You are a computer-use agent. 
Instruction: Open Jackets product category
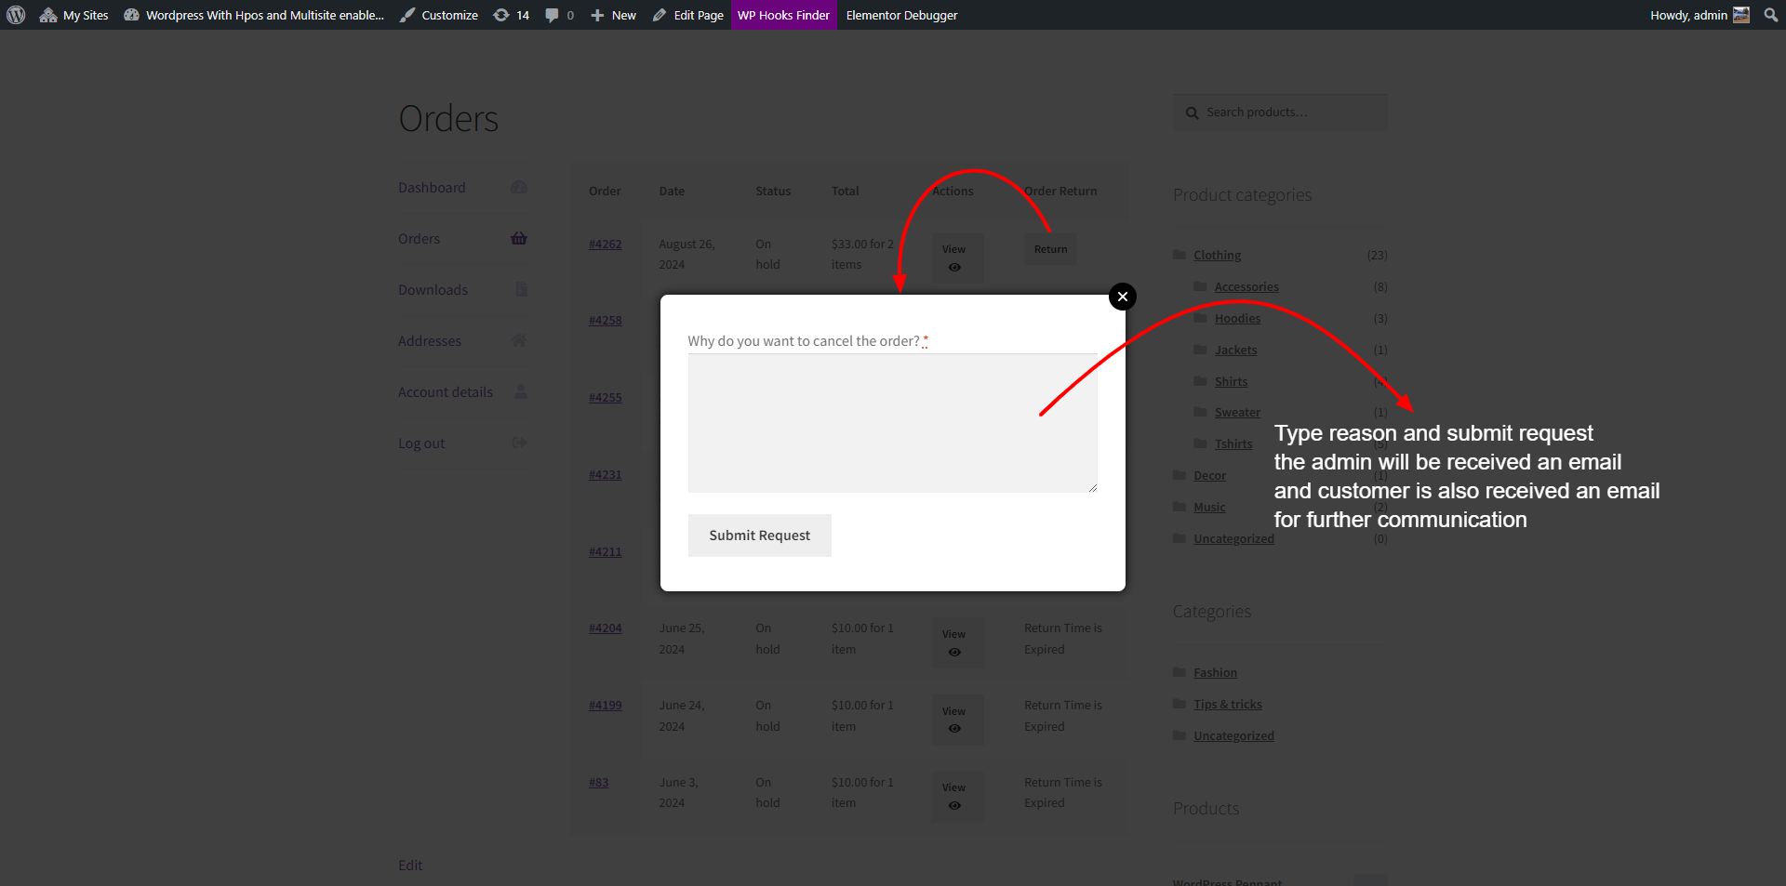click(1235, 350)
